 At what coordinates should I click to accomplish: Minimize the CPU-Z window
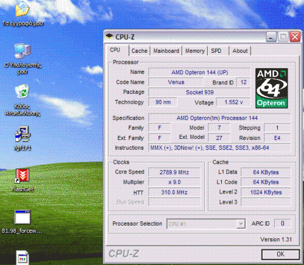[x=271, y=37]
